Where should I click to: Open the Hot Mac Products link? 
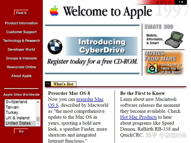138,117
